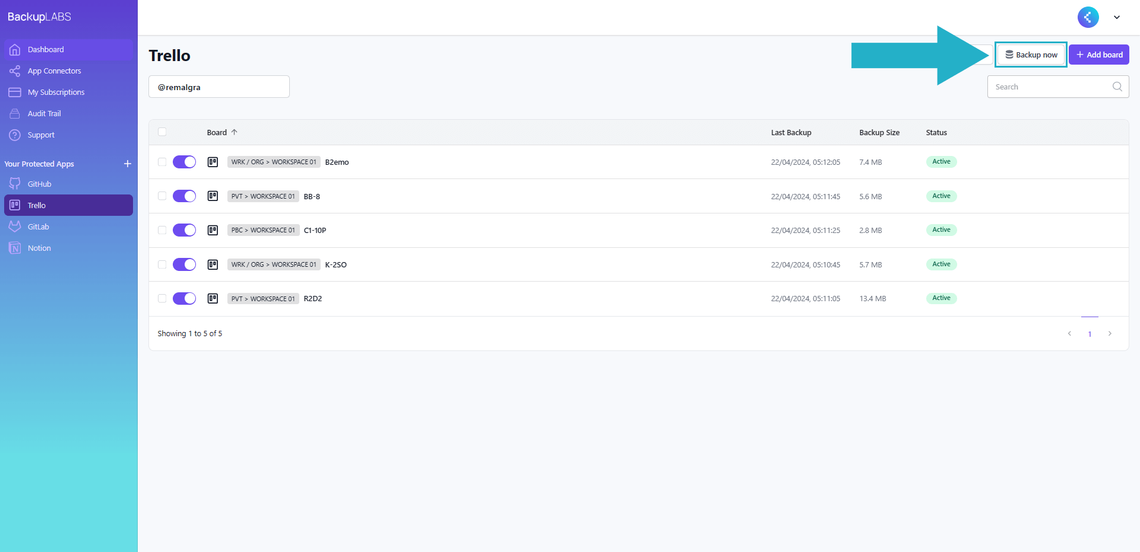This screenshot has width=1140, height=552.
Task: Click the 'Showing 1 to 5 of 5' text
Action: click(x=190, y=334)
